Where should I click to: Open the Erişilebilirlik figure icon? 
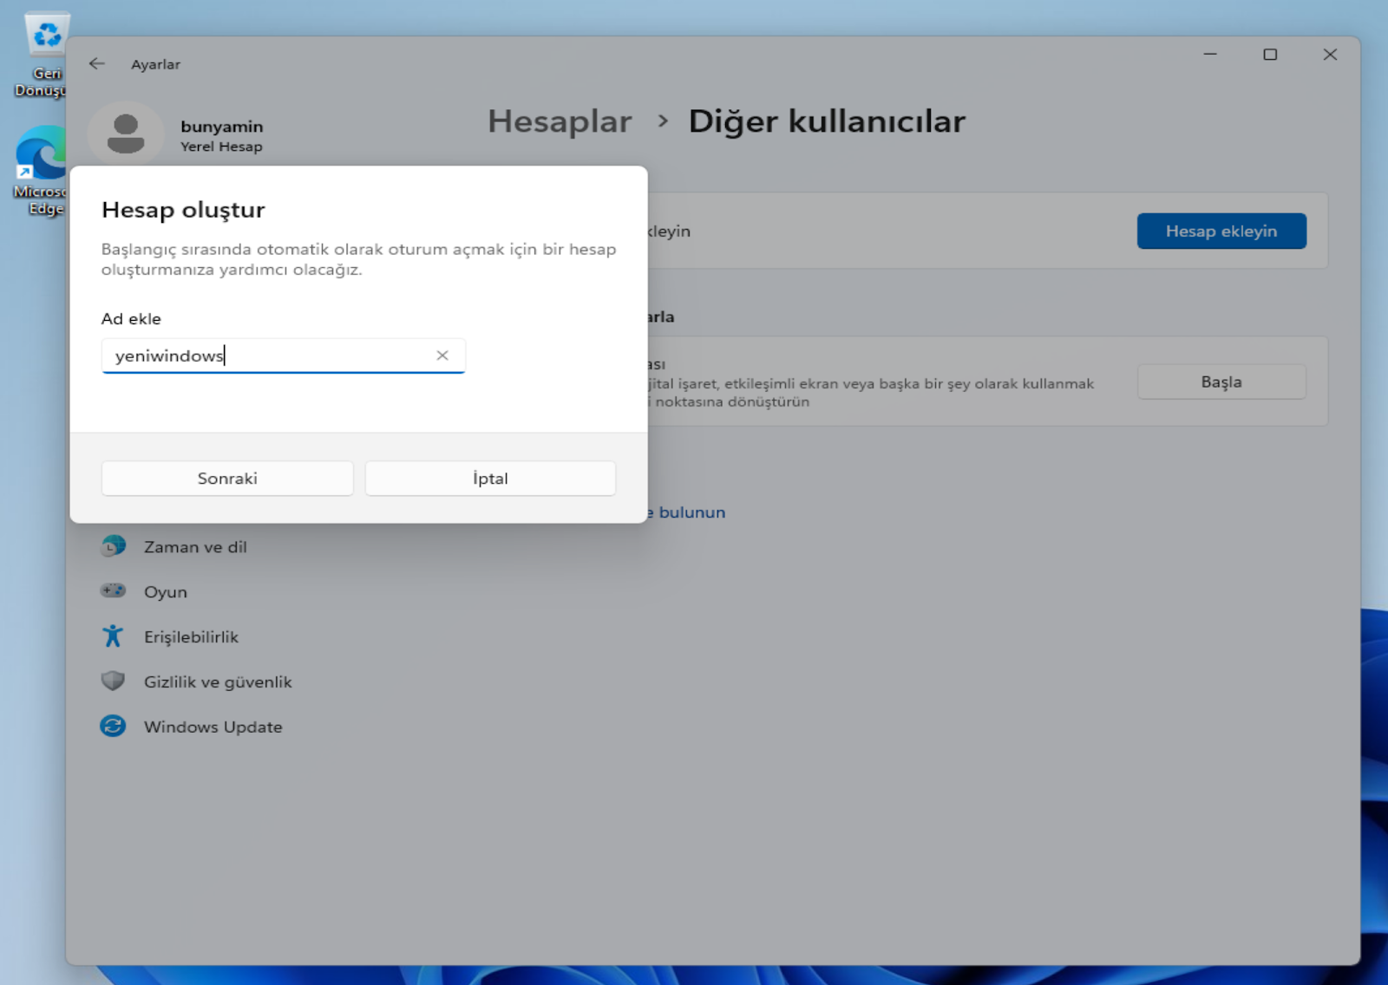(x=113, y=636)
